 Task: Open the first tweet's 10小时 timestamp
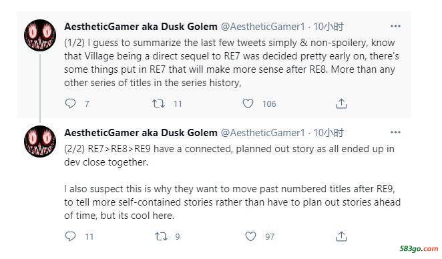[328, 27]
